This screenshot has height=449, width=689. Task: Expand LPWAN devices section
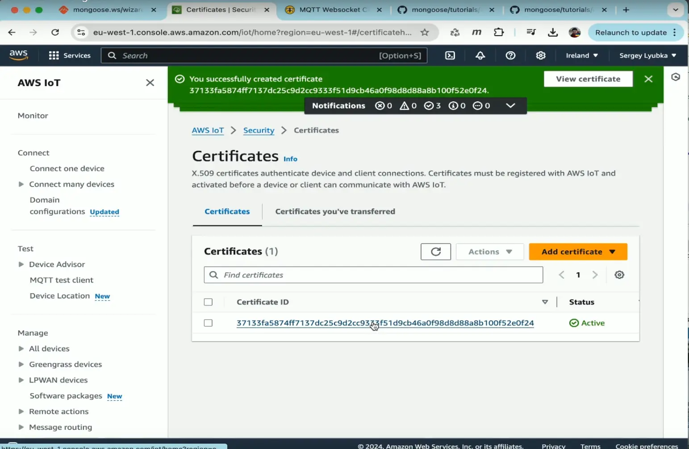[x=21, y=380]
